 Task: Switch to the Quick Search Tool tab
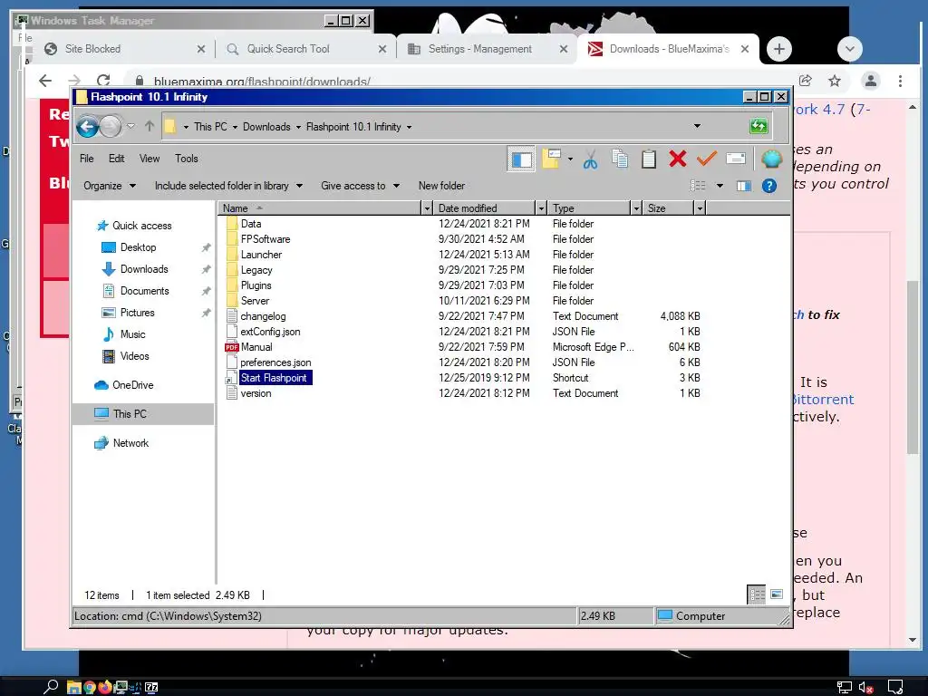(x=304, y=49)
